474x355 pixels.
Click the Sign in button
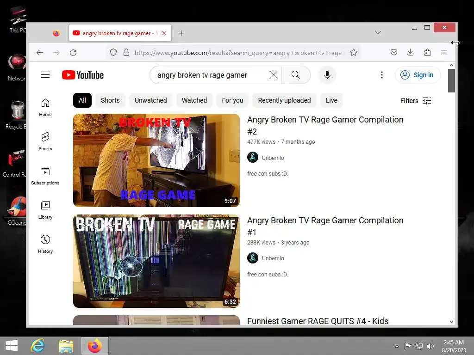tap(417, 75)
